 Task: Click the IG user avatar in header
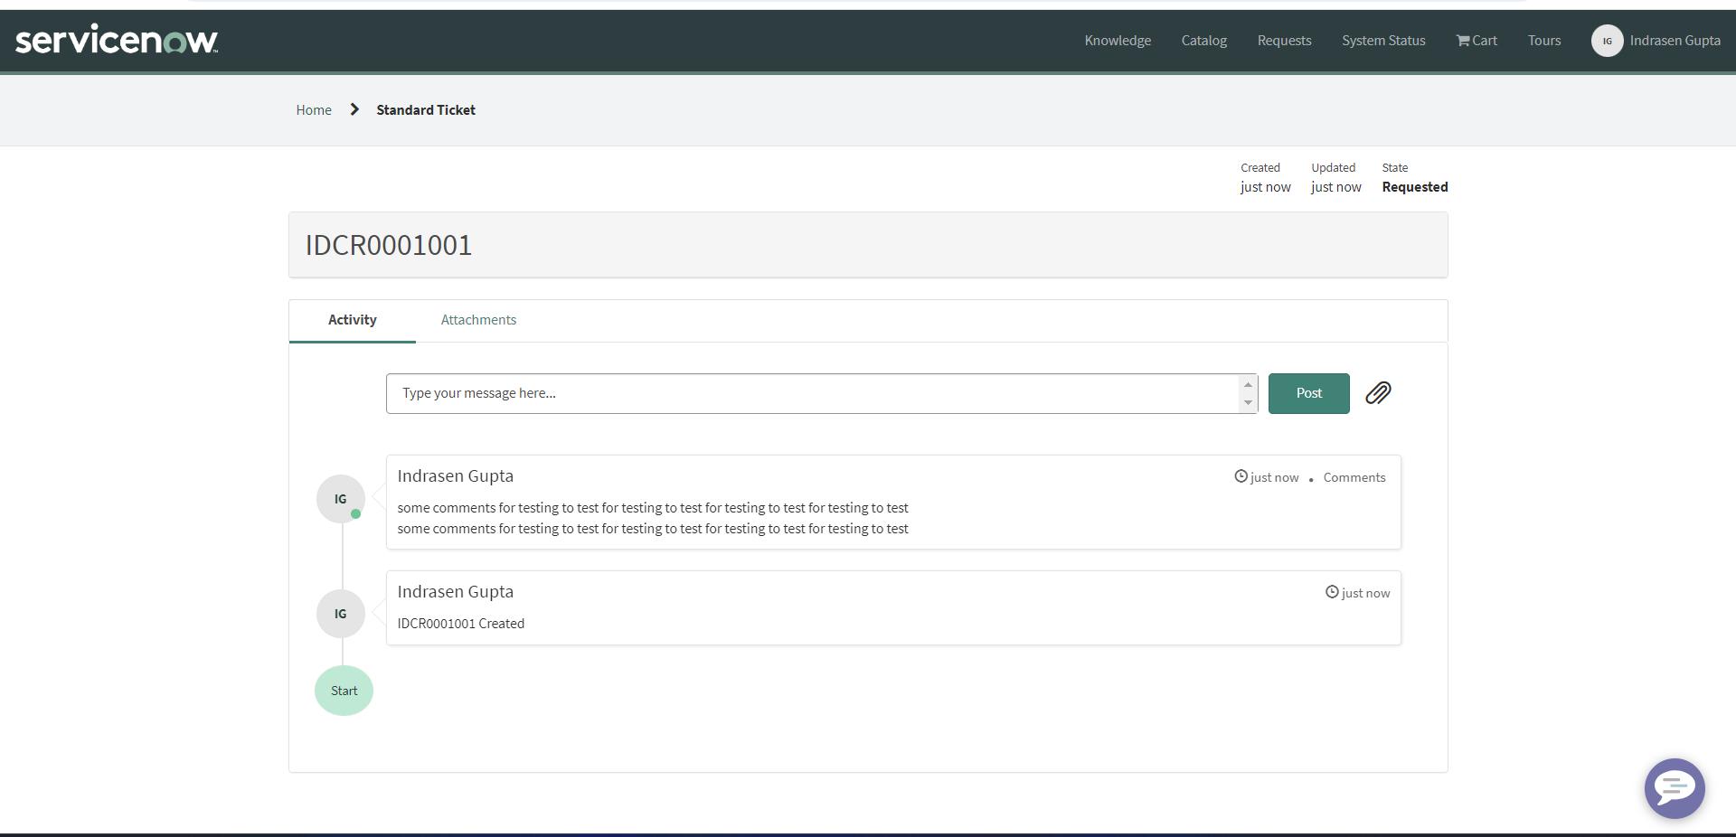[x=1607, y=41]
